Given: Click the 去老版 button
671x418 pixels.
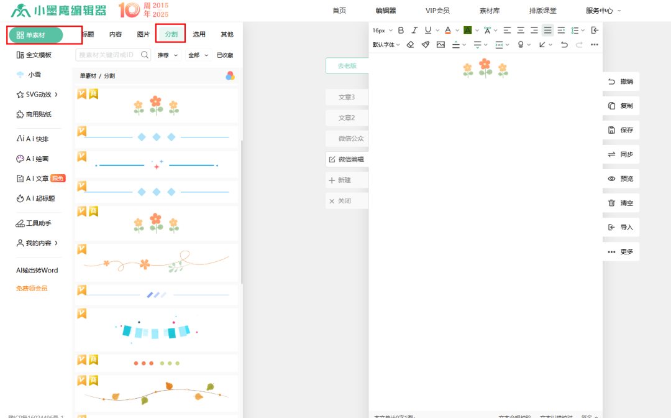Looking at the screenshot, I should click(x=347, y=66).
